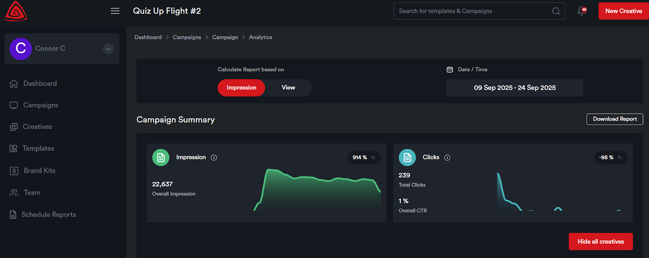Toggle the hamburger sidebar menu
649x258 pixels.
pos(115,11)
